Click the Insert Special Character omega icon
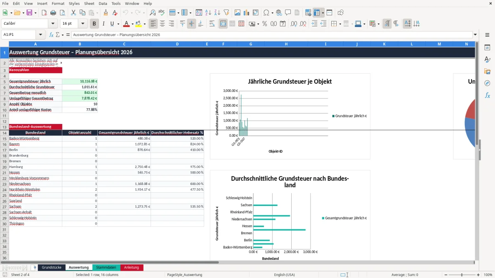Image resolution: width=495 pixels, height=278 pixels. point(266,13)
